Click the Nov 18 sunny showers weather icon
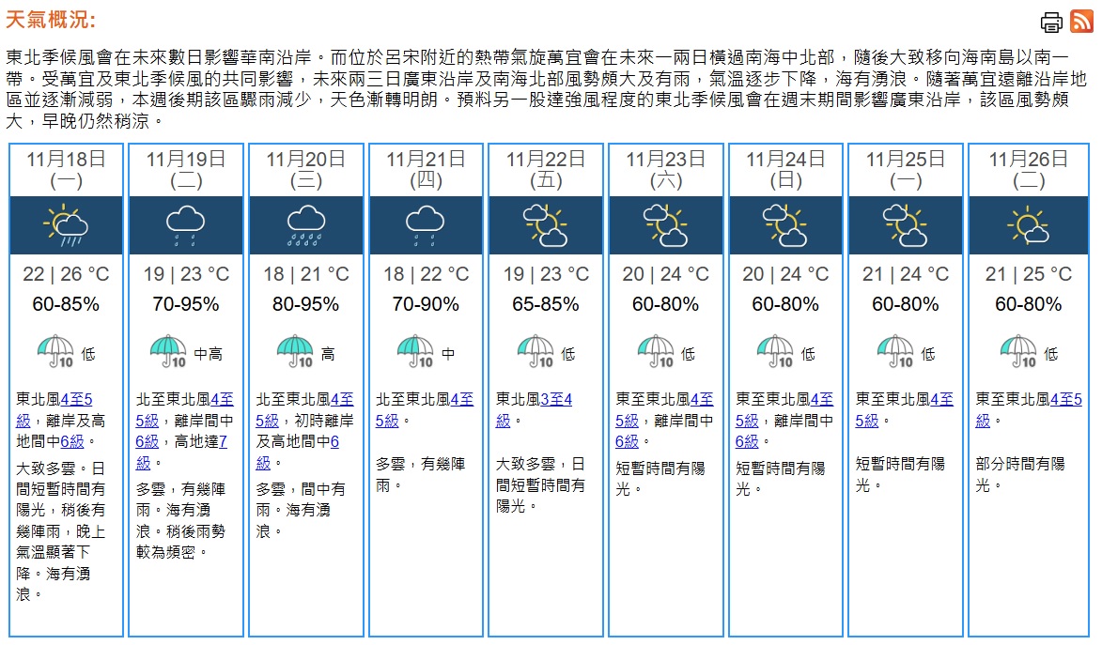 click(x=66, y=225)
